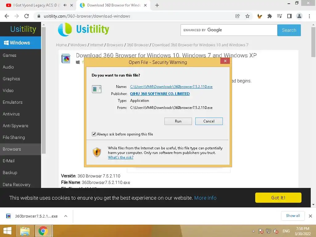Open Home breadcrumb link

[x=61, y=45]
